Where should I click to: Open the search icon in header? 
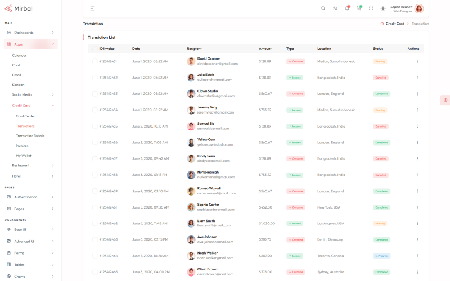click(323, 8)
